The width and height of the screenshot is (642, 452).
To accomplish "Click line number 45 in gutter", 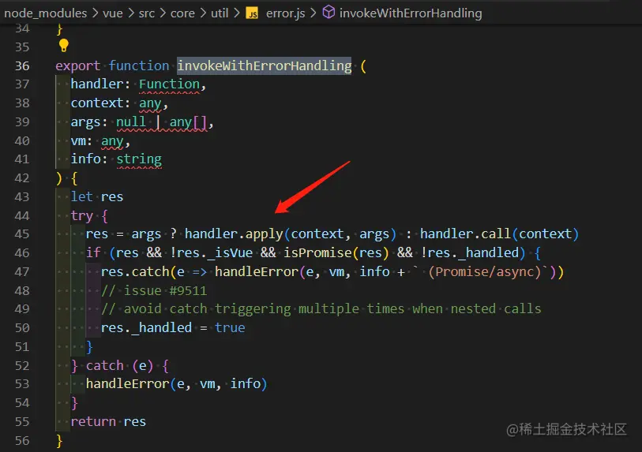I will pos(22,234).
